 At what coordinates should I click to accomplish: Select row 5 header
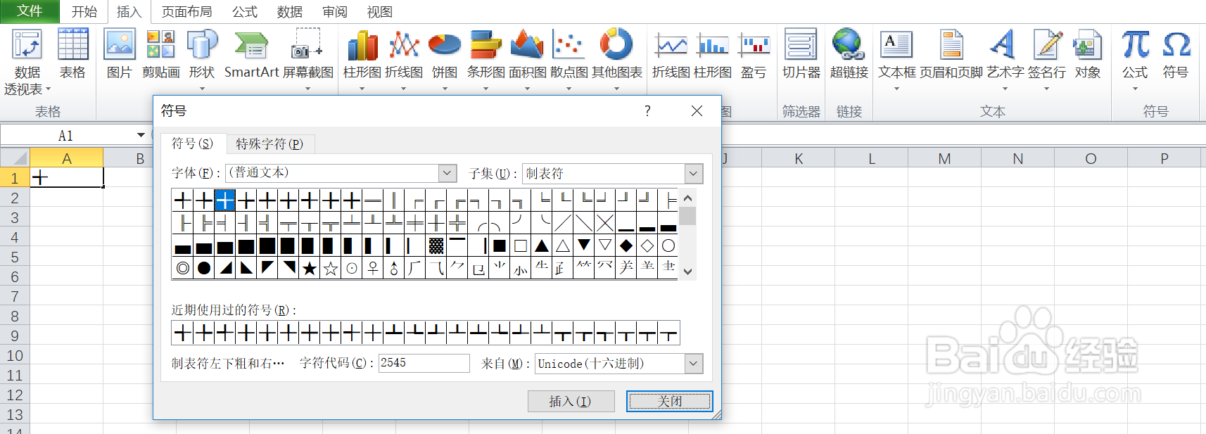click(15, 257)
